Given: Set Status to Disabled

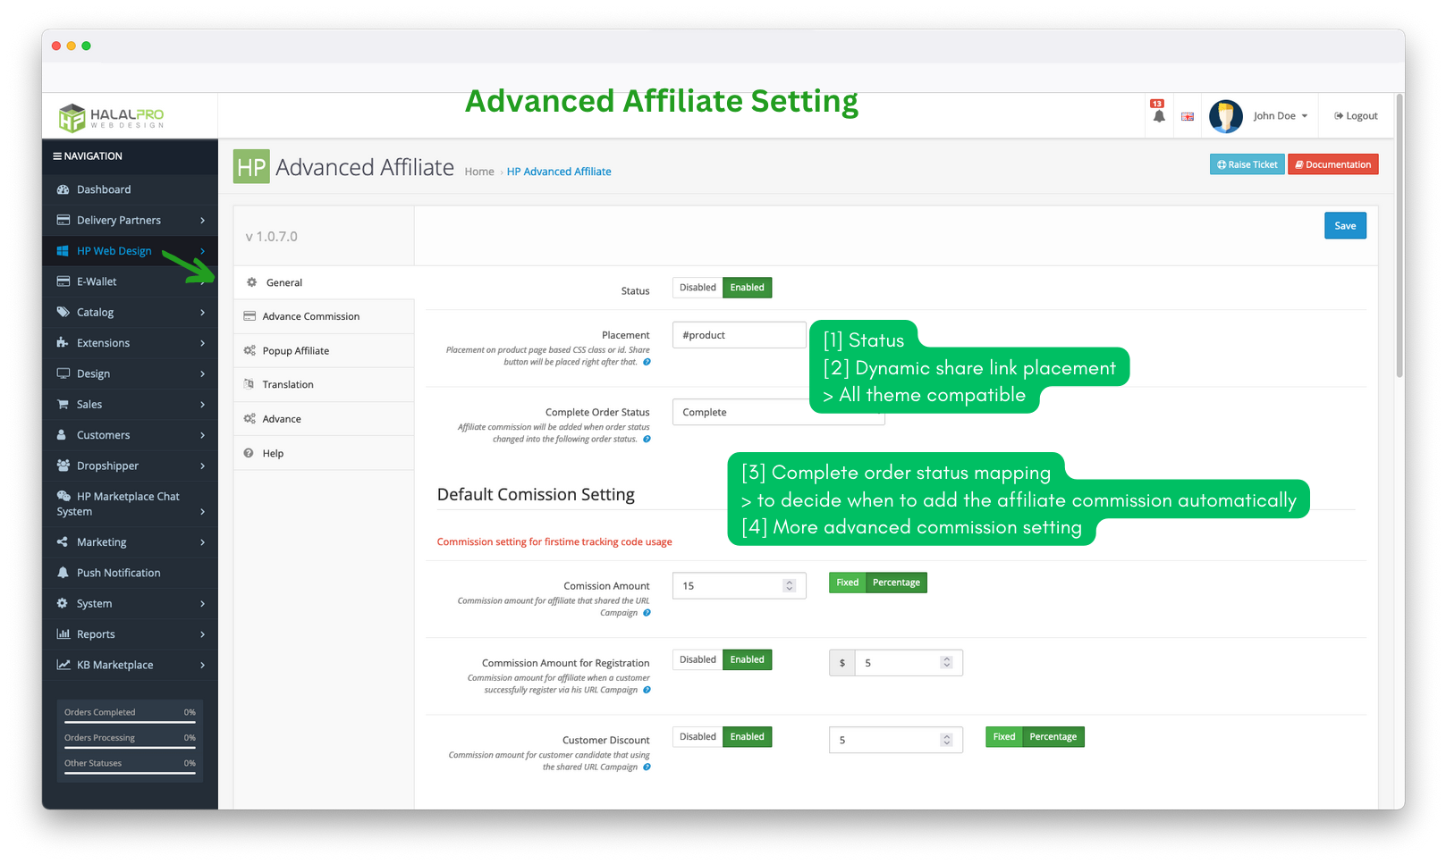Looking at the screenshot, I should tap(697, 288).
